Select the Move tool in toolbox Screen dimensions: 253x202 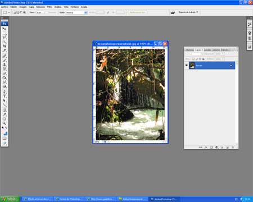pos(4,29)
